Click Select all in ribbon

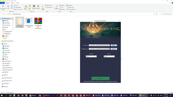tap(69, 5)
